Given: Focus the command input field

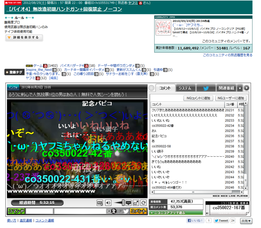Looking at the screenshot, I should pos(39,211).
